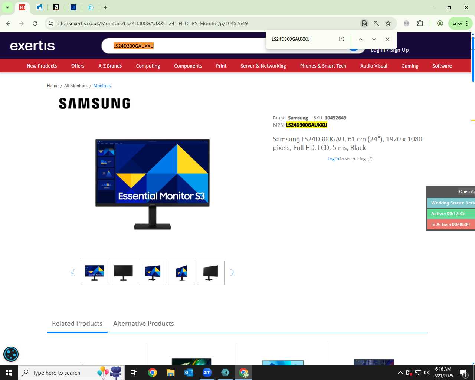
Task: Focus the Windows taskbar search box
Action: (71, 373)
